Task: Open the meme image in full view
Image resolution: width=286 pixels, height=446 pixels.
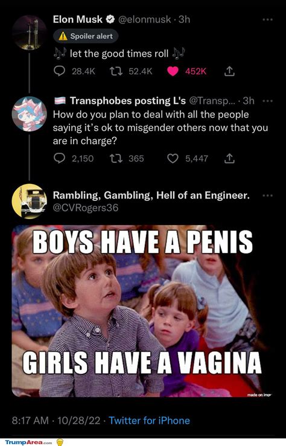Action: point(144,311)
